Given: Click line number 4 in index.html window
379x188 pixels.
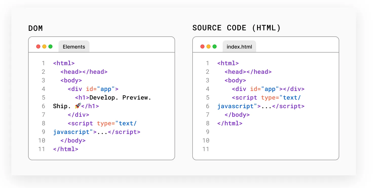Looking at the screenshot, I should click(x=207, y=89).
